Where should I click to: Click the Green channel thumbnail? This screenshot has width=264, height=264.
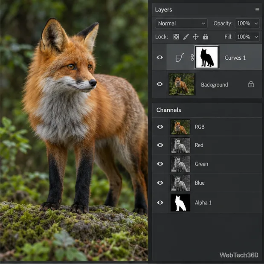point(180,164)
